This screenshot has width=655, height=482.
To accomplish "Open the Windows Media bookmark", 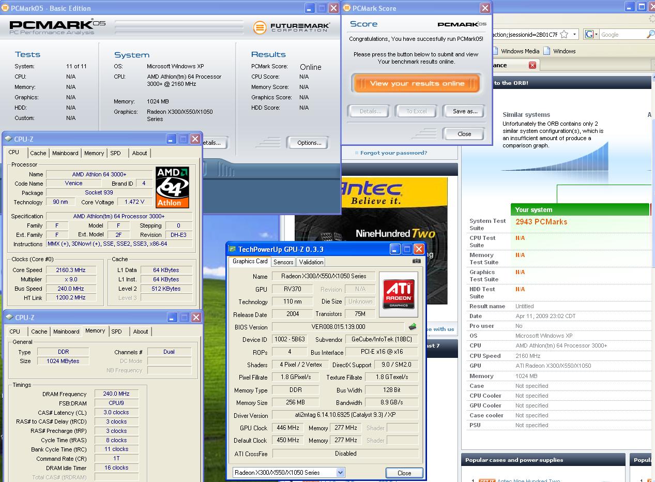I will pos(515,51).
